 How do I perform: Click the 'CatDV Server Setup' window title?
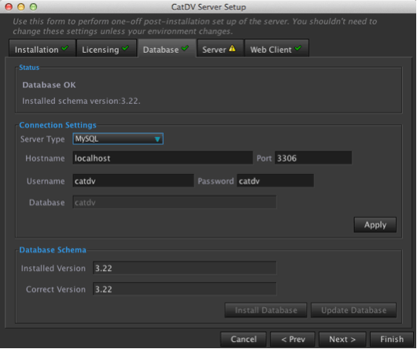[208, 7]
